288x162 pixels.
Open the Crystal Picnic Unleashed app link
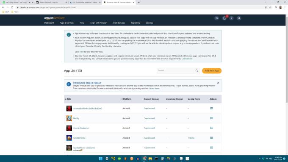pos(84,148)
